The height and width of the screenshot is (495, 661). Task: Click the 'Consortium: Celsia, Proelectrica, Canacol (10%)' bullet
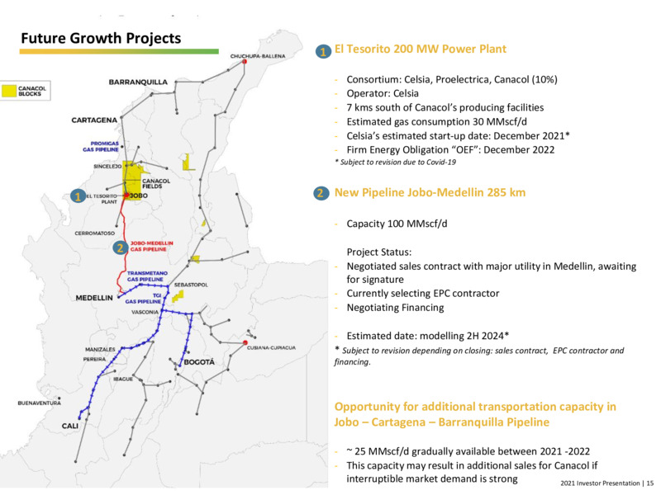point(452,79)
